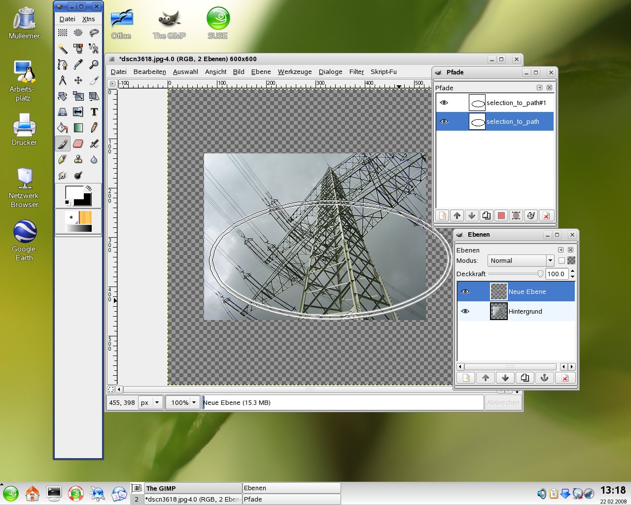Hide the Neue Ebene layer

pos(465,291)
